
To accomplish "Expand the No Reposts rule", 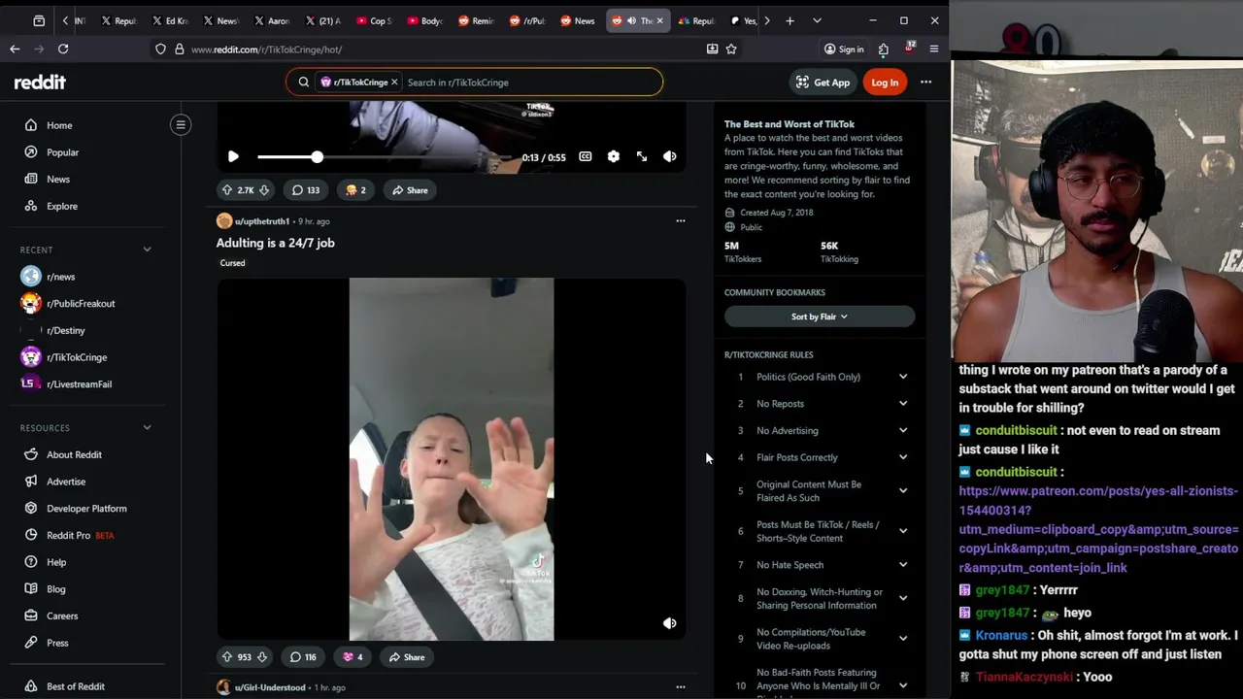I will [903, 404].
